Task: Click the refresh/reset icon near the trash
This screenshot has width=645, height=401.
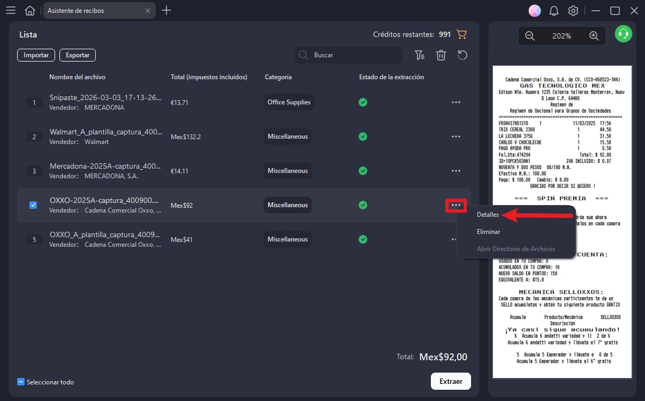Action: [x=462, y=55]
